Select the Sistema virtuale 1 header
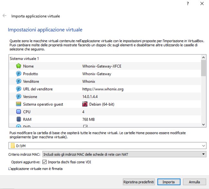Image resolution: width=209 pixels, height=189 pixels. point(24,59)
